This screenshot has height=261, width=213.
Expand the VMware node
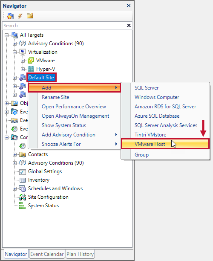click(x=23, y=61)
